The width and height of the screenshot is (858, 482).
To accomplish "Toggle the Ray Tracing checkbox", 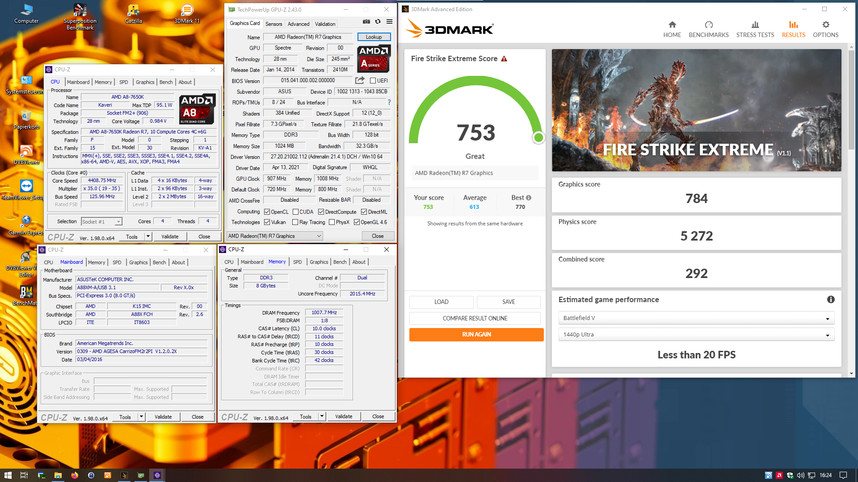I will 295,222.
